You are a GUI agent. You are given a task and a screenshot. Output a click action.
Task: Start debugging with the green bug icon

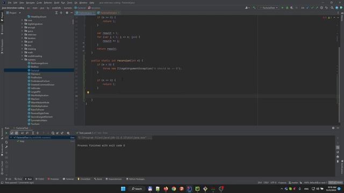[287, 8]
